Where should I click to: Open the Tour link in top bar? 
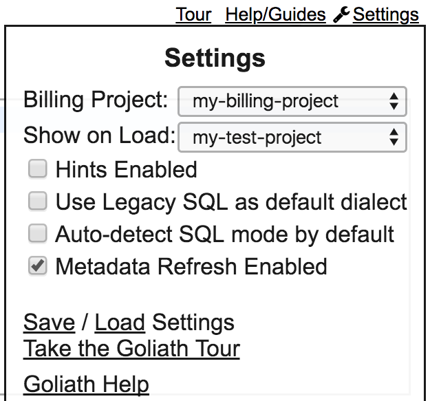click(193, 14)
